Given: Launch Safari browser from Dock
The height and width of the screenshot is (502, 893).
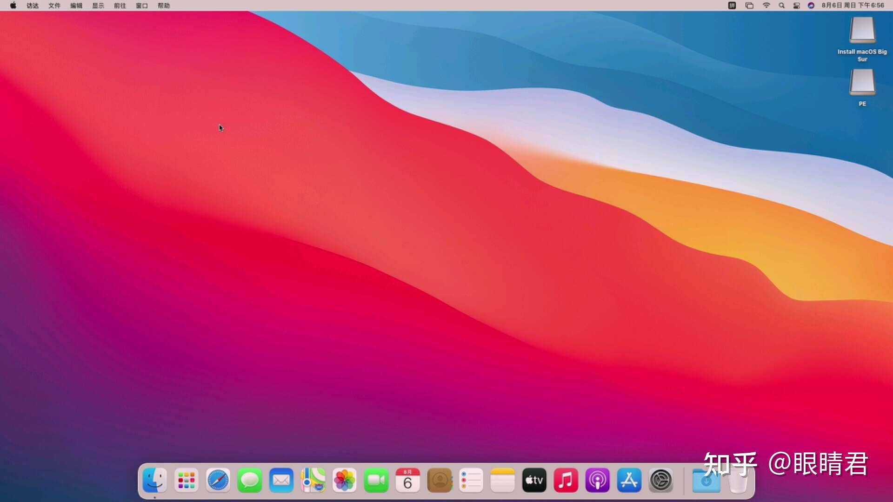Looking at the screenshot, I should tap(218, 480).
